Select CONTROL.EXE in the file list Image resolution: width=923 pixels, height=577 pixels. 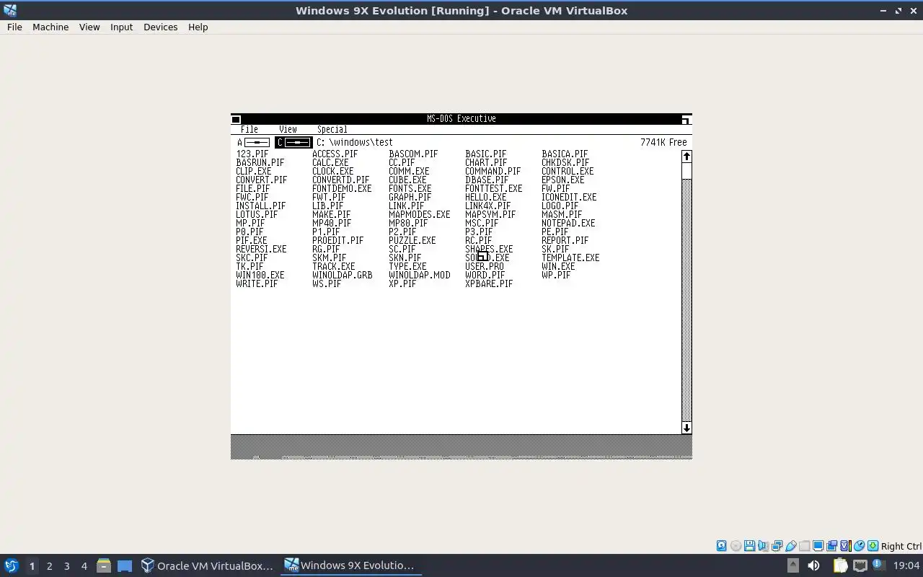[x=568, y=171]
